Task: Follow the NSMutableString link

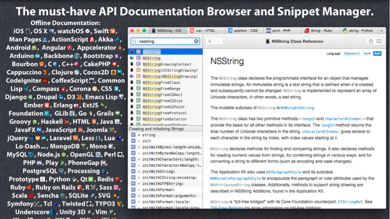Action: [x=297, y=108]
